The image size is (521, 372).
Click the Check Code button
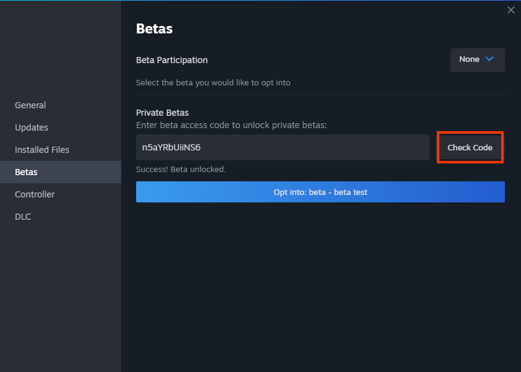pos(470,147)
